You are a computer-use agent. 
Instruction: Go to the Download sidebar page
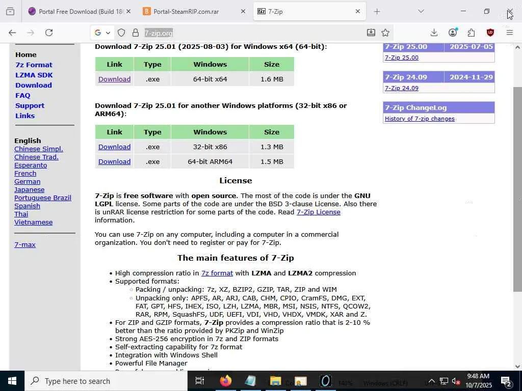(x=34, y=85)
